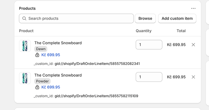The image size is (209, 110).
Task: Open The Complete Snowboard title above Dawn
Action: [x=58, y=43]
